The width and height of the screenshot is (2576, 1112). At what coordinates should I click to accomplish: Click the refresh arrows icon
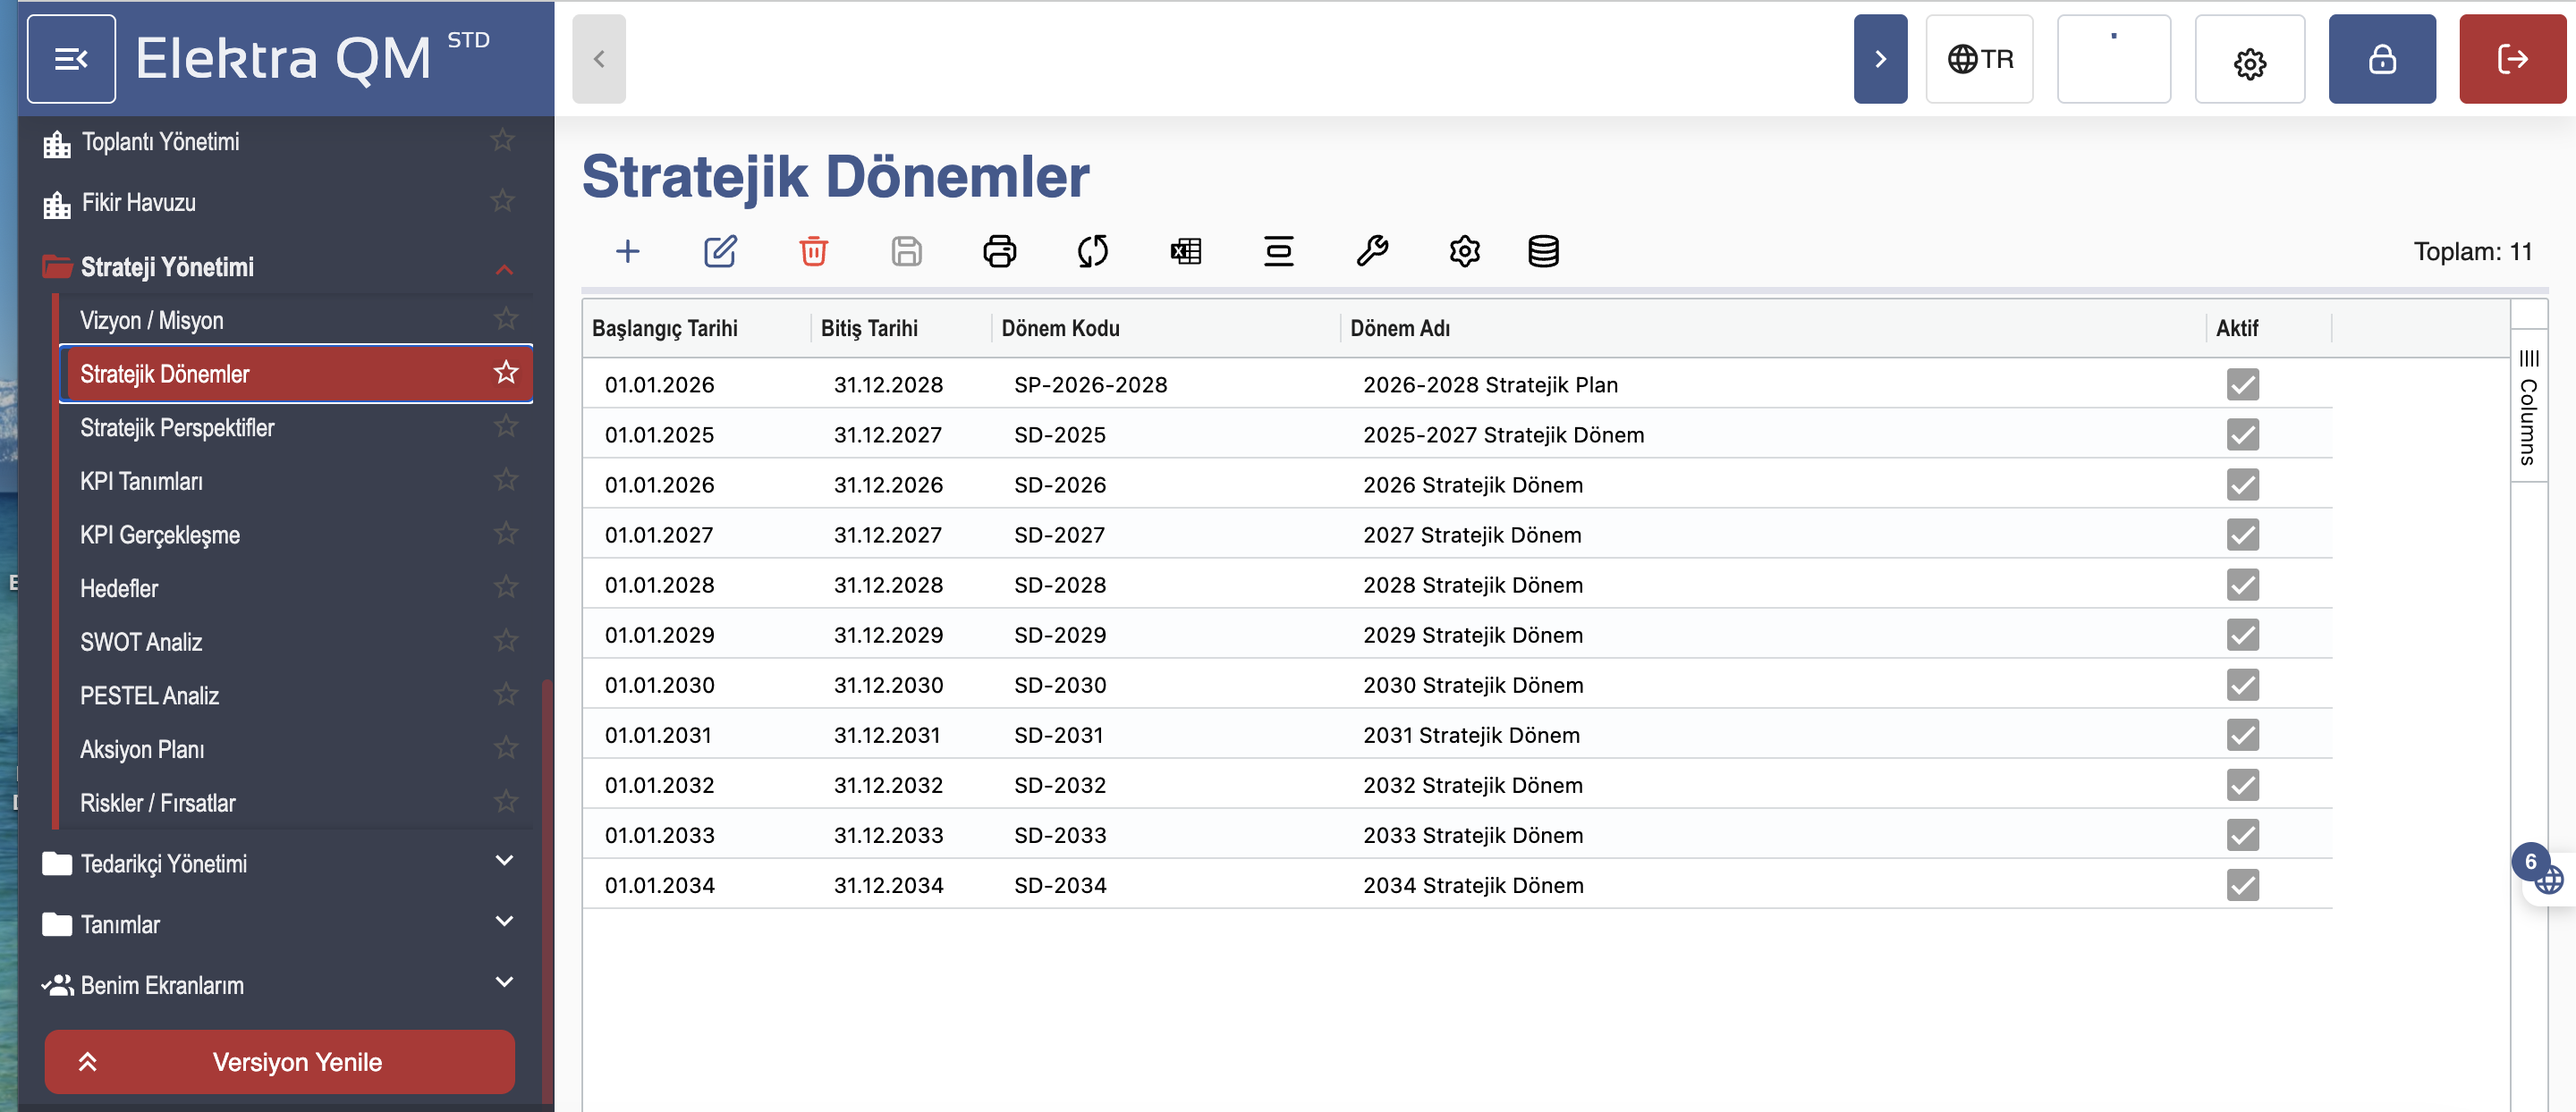pos(1092,251)
